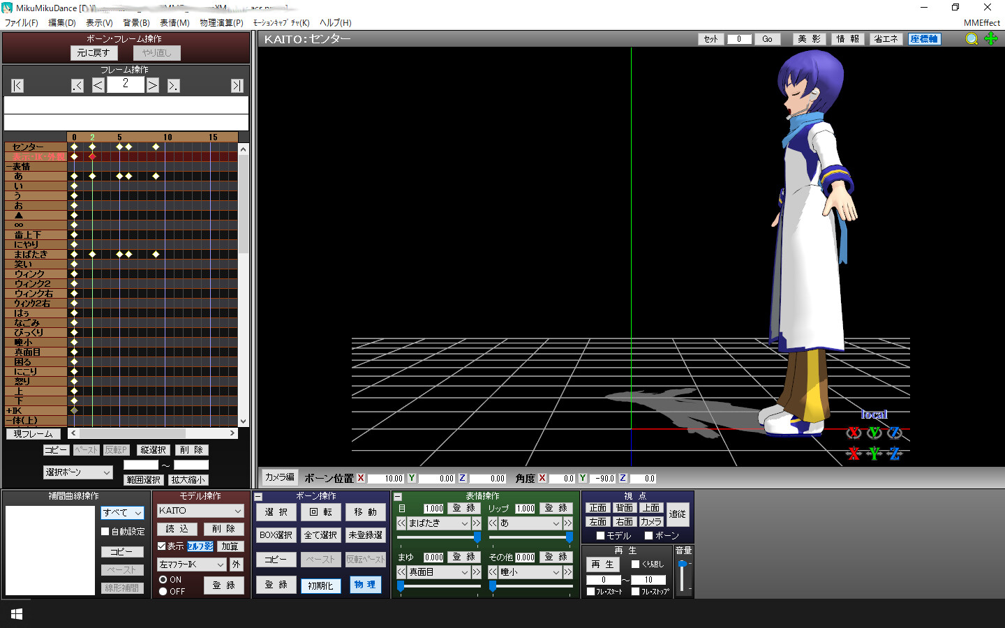Go to previous frame arrow
The height and width of the screenshot is (628, 1005).
tap(98, 85)
